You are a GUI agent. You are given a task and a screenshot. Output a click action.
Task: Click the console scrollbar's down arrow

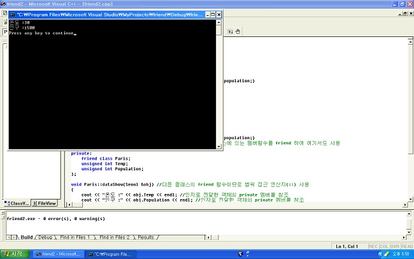pos(219,147)
